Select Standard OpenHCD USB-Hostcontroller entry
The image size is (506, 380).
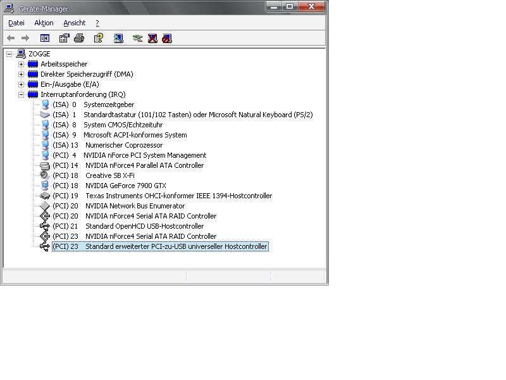point(144,226)
